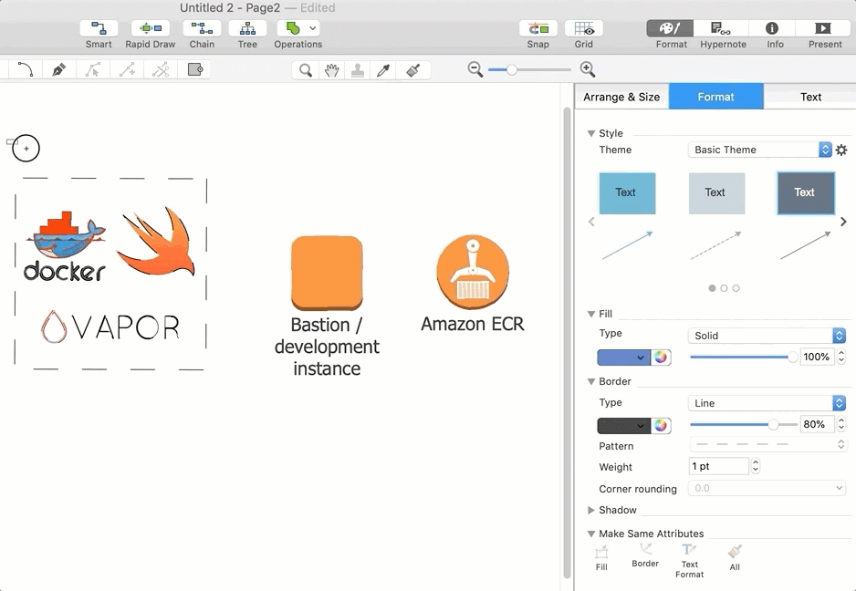Collapse the Make Same Attributes section
This screenshot has width=856, height=591.
pyautogui.click(x=590, y=534)
